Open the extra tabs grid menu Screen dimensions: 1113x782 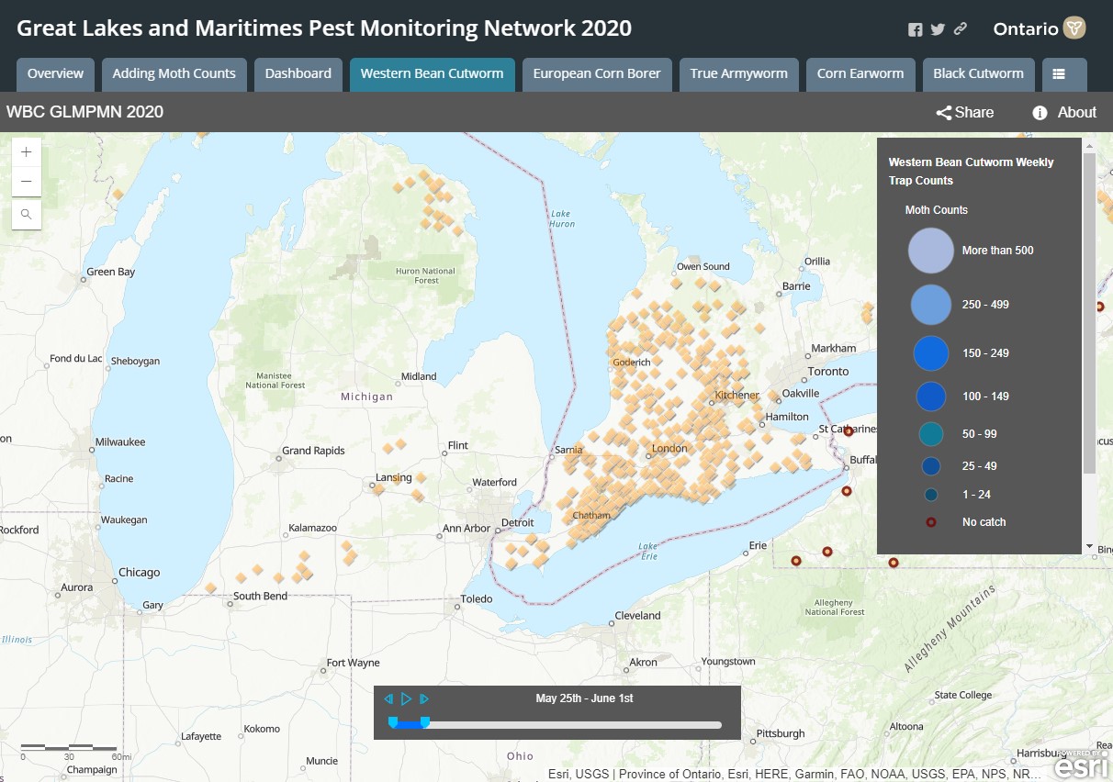click(1063, 73)
